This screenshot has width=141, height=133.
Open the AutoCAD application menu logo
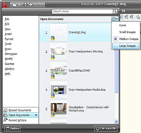[5, 5]
